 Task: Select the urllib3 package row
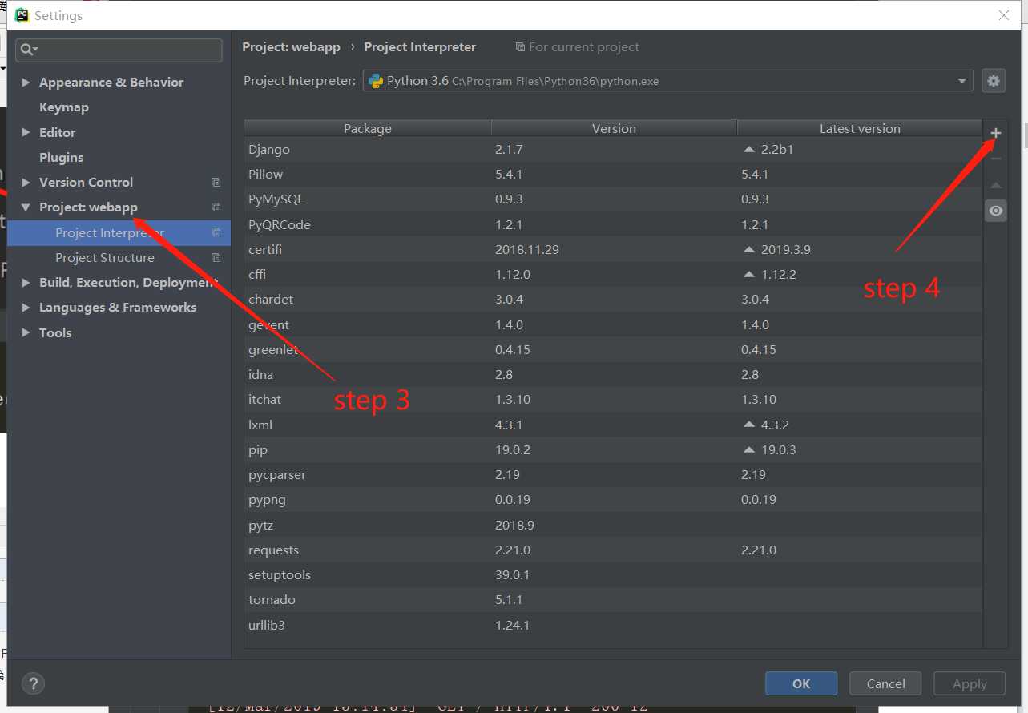pos(613,625)
